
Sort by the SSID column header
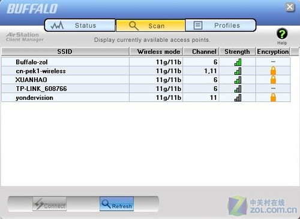tap(65, 51)
